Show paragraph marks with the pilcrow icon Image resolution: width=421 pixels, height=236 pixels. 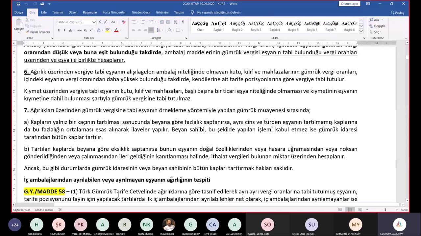tap(183, 22)
